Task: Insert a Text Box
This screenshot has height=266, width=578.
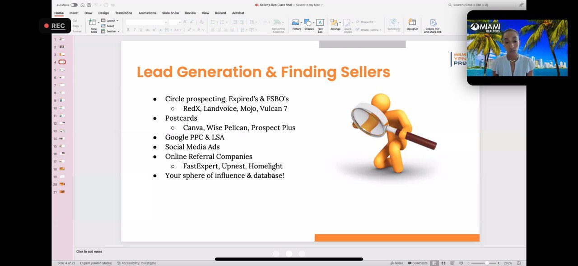Action: (x=320, y=23)
